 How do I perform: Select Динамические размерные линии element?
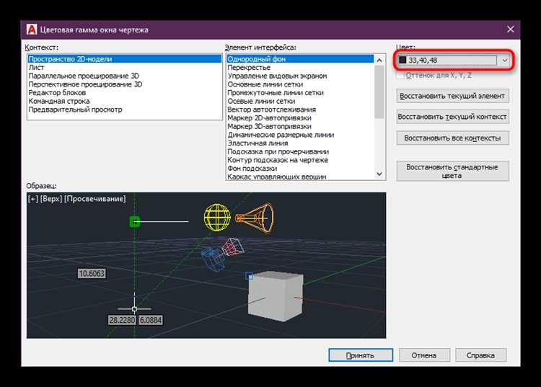[300, 135]
